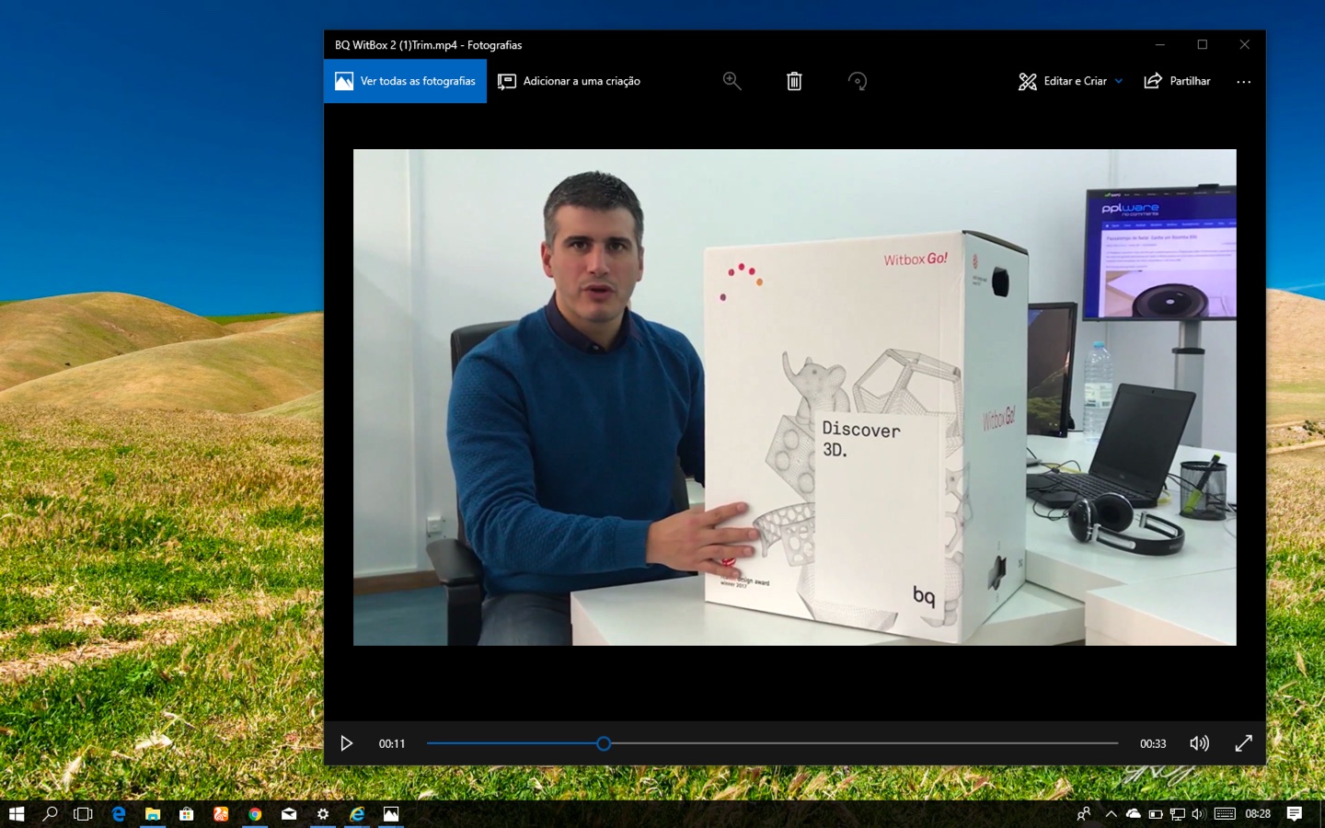The height and width of the screenshot is (828, 1325).
Task: Enter fullscreen using the expand arrows icon
Action: tap(1243, 743)
